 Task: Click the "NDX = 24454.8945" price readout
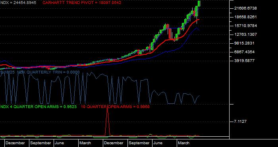18,3
